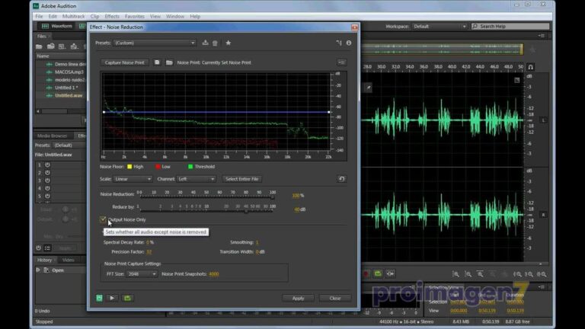This screenshot has height=329, width=585.
Task: Switch to the Waveform view button
Action: pos(56,26)
